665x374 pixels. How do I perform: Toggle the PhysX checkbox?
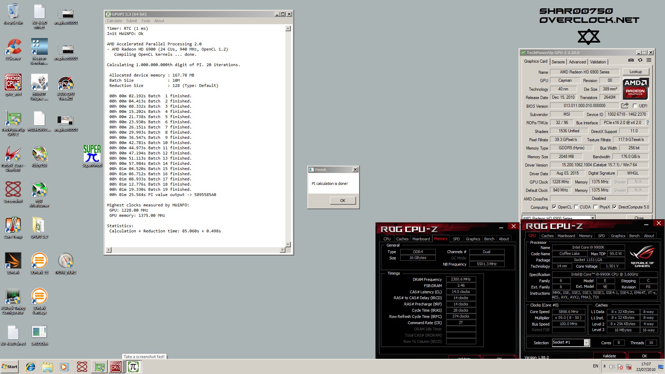pyautogui.click(x=595, y=207)
